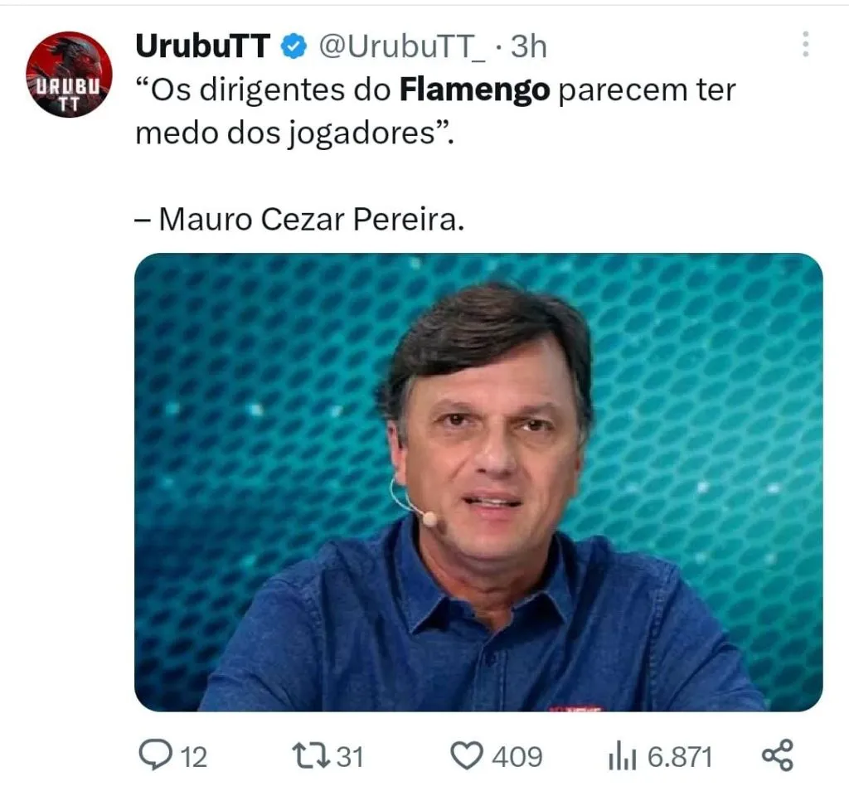Image resolution: width=849 pixels, height=796 pixels.
Task: Open the three-dot more options menu
Action: pos(806,44)
